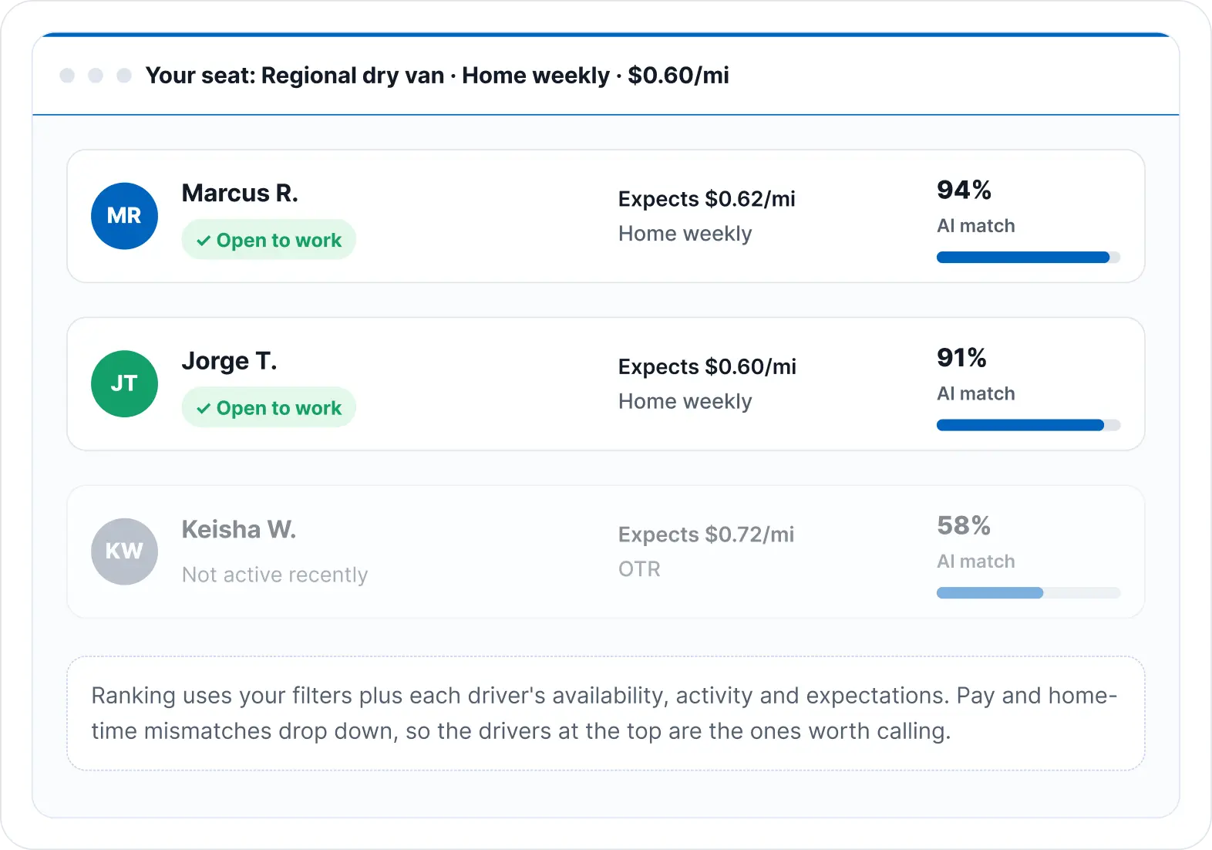The image size is (1212, 850).
Task: Click the ranking explanation note
Action: [606, 713]
